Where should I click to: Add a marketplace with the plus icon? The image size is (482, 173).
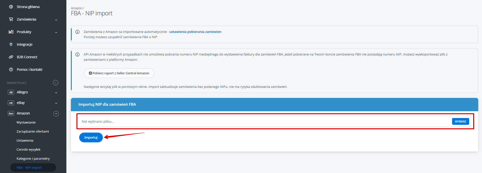pos(56,83)
